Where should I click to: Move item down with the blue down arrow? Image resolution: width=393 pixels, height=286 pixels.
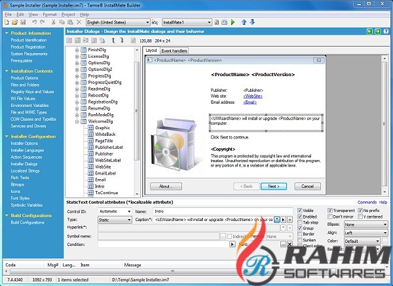(x=252, y=22)
